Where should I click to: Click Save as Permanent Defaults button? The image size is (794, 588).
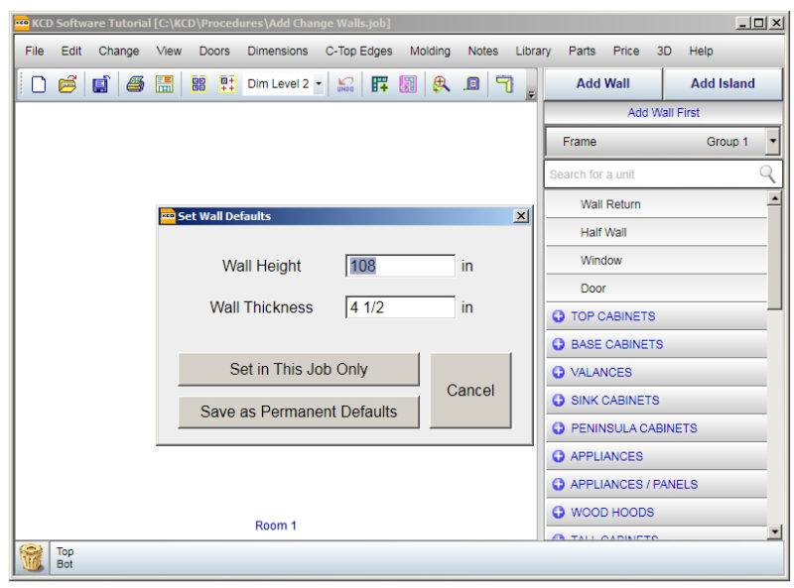pyautogui.click(x=299, y=412)
